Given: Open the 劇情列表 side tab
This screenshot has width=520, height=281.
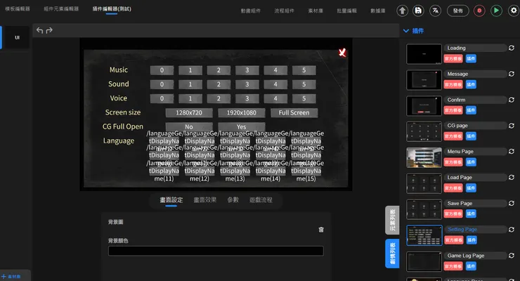Looking at the screenshot, I should pos(392,254).
